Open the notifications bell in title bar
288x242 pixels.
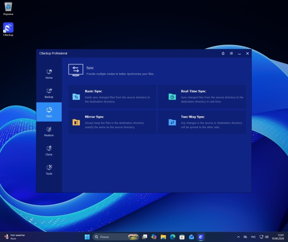[223, 53]
